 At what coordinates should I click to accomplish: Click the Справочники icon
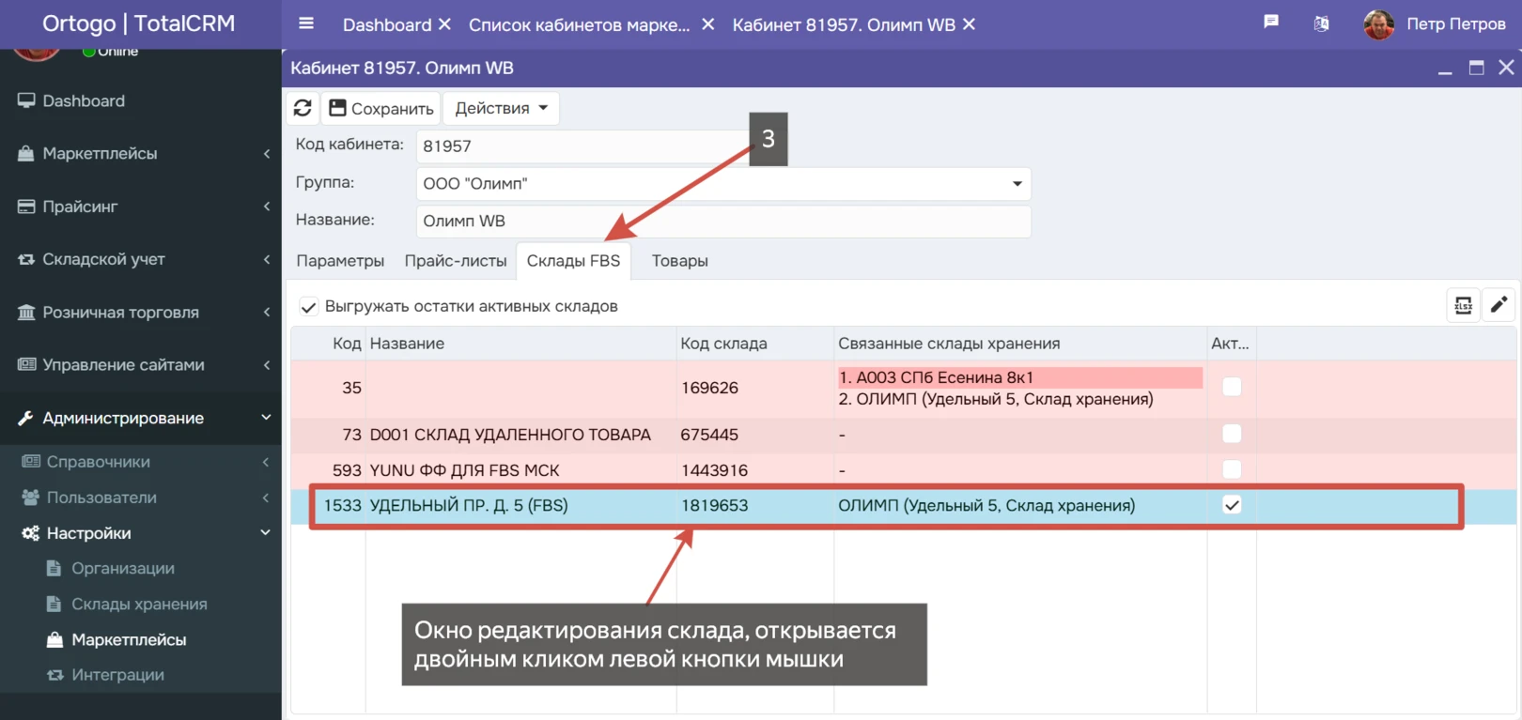(31, 461)
